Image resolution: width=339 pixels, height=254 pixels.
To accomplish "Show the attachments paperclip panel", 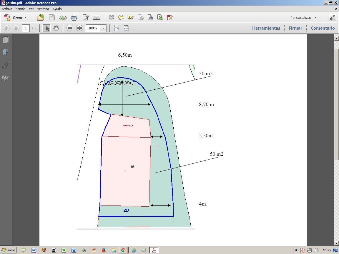I will click(x=6, y=65).
